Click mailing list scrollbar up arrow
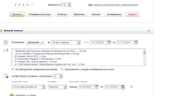Screen dimensions: 170x96 pyautogui.click(x=144, y=50)
